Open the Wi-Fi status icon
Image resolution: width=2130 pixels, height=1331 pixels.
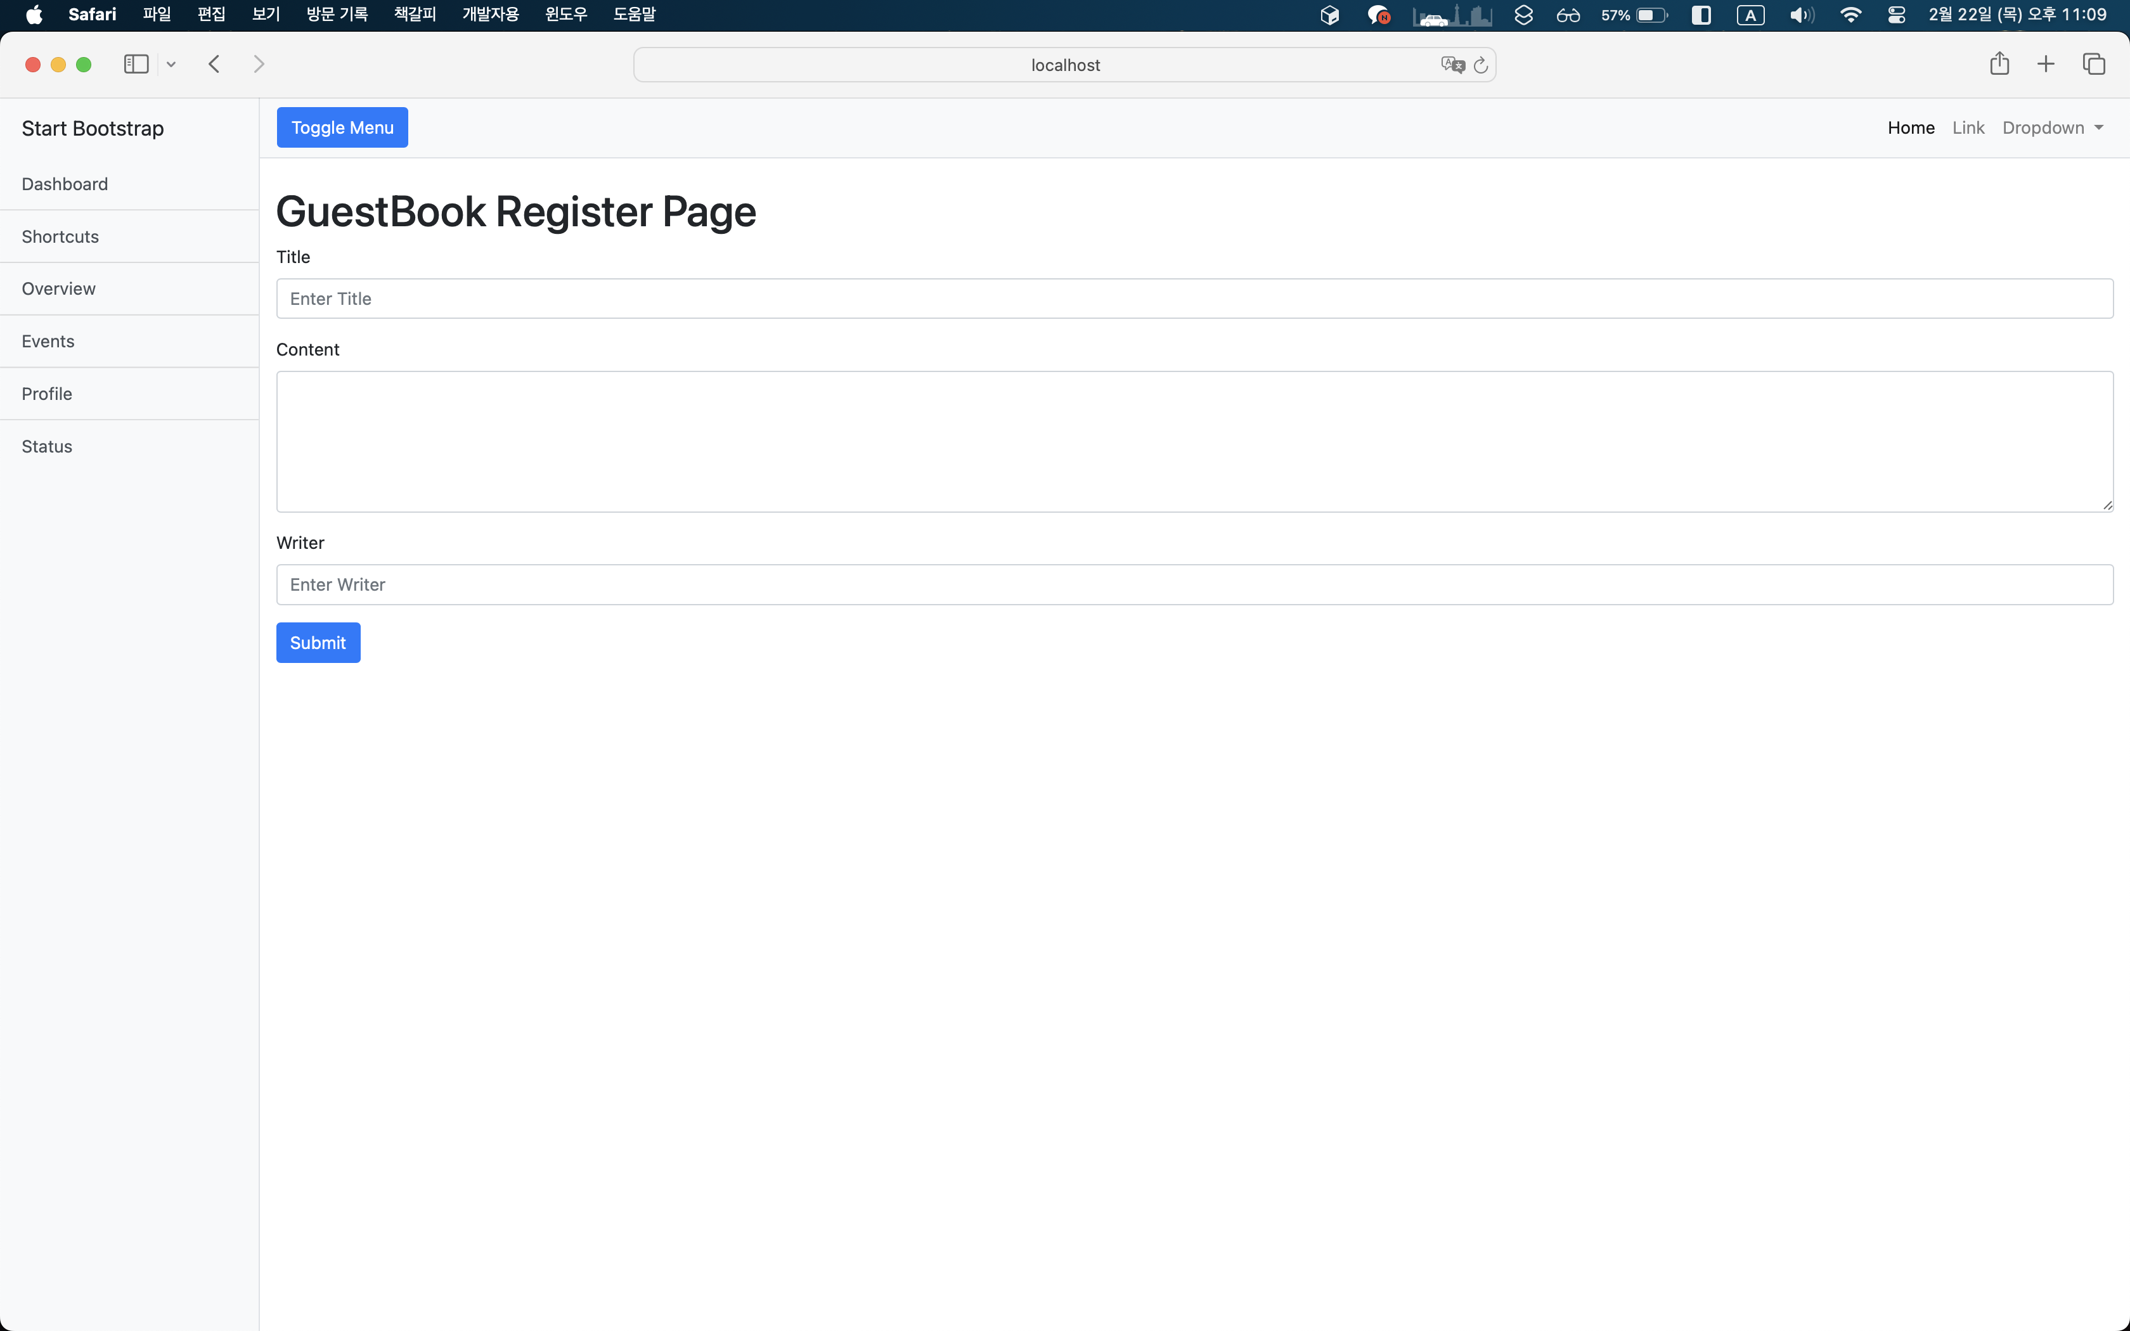[1851, 15]
